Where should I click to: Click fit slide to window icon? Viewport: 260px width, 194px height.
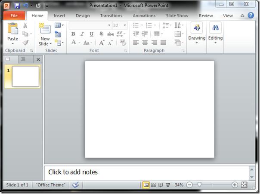tap(244, 185)
